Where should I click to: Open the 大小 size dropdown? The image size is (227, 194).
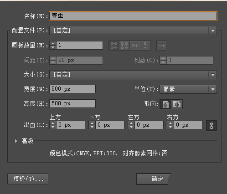[133, 75]
